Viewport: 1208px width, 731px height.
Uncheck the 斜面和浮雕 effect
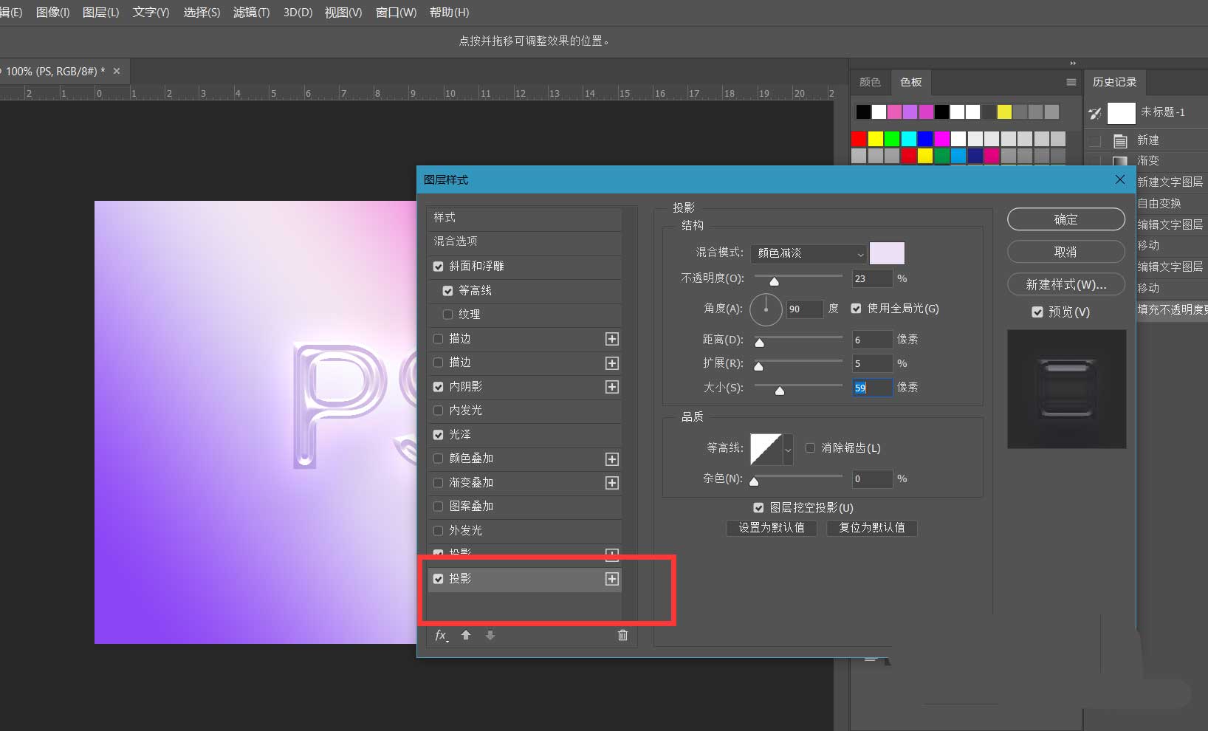click(x=439, y=267)
